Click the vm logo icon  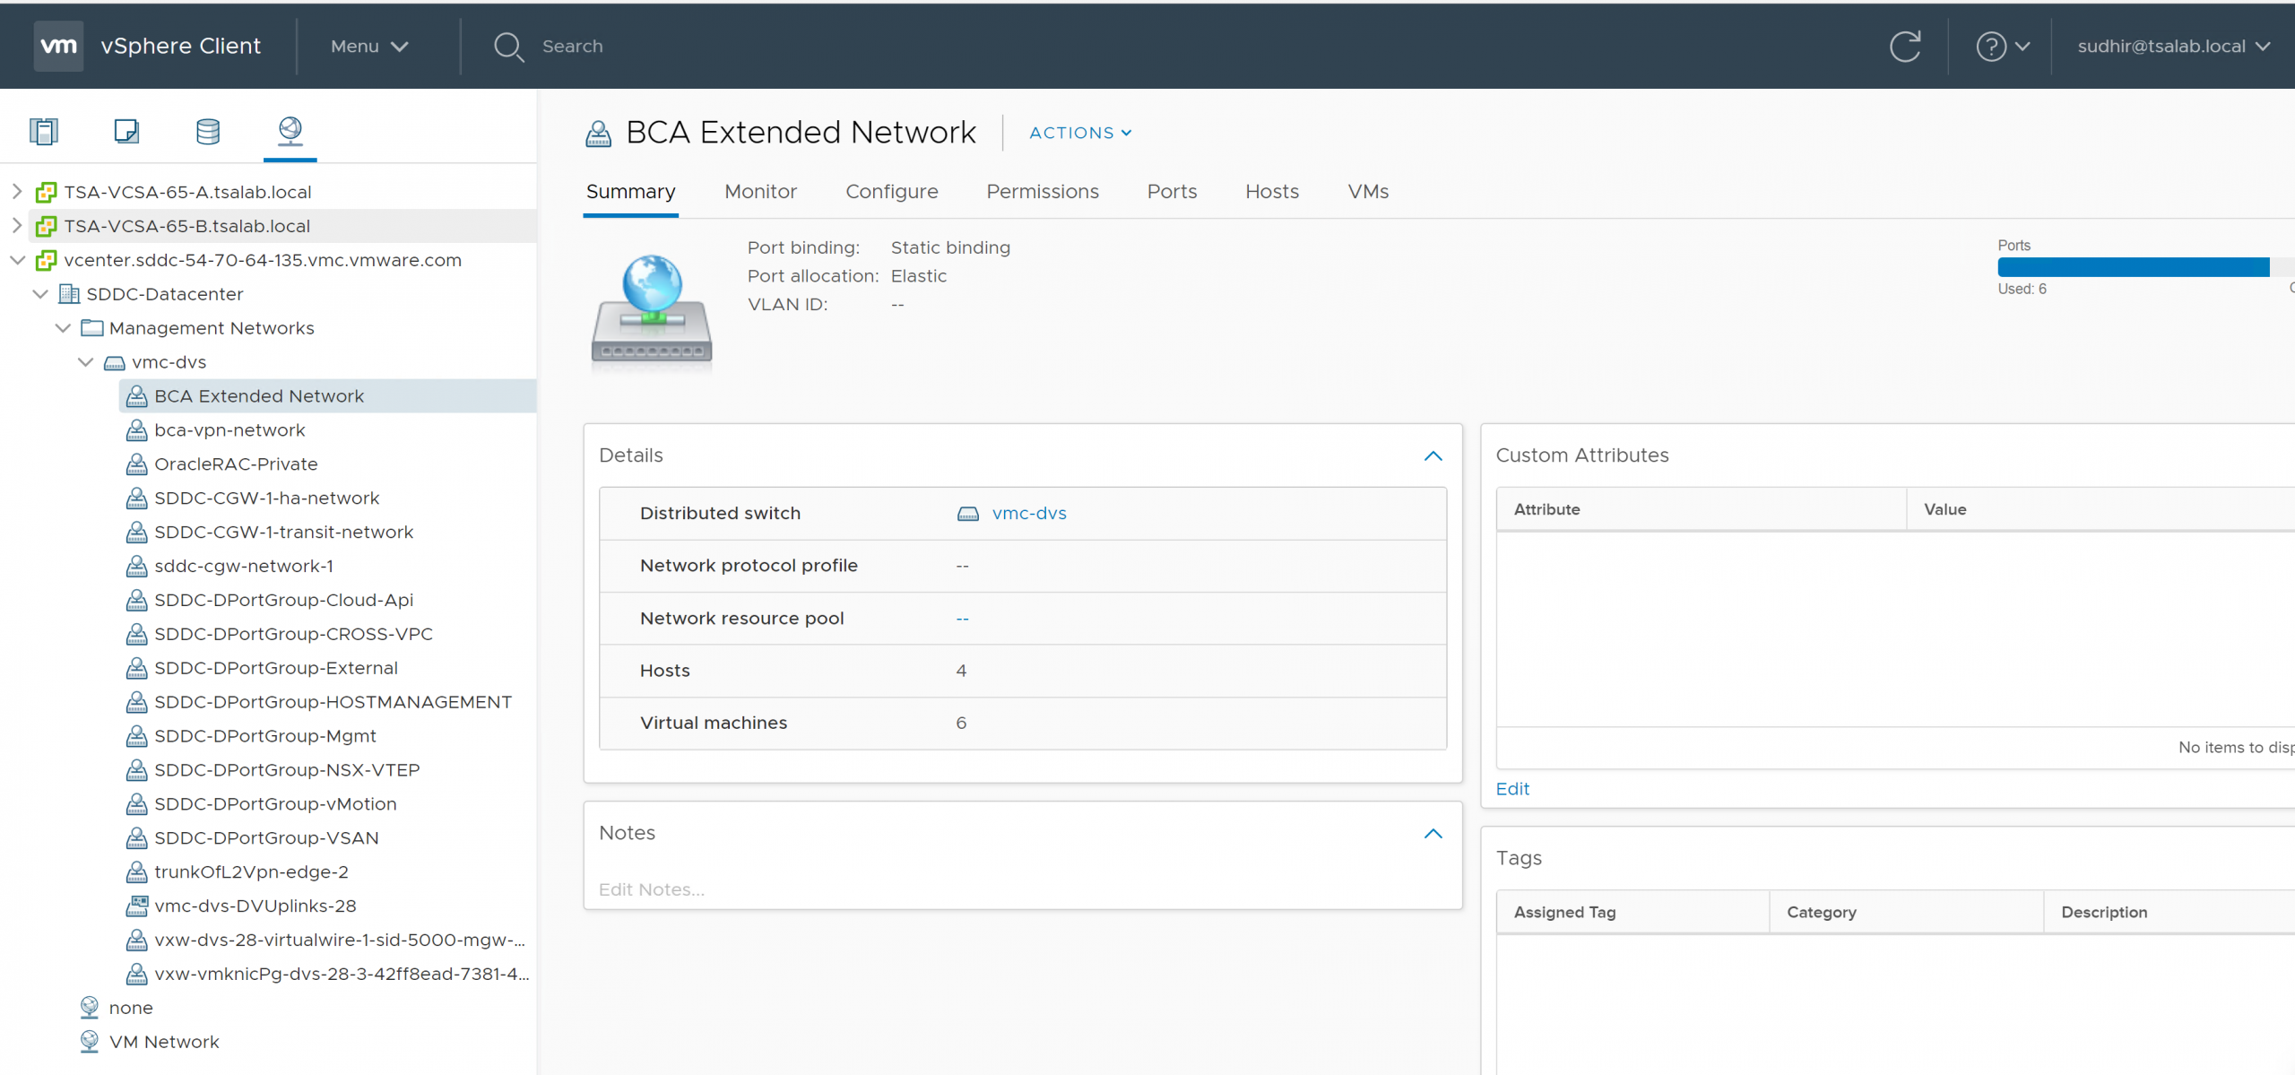click(x=59, y=47)
